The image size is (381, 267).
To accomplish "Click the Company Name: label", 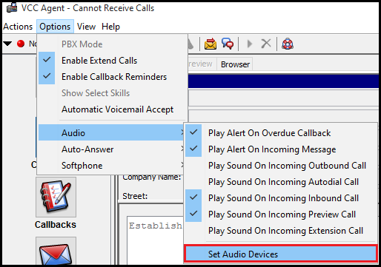I will pos(152,177).
